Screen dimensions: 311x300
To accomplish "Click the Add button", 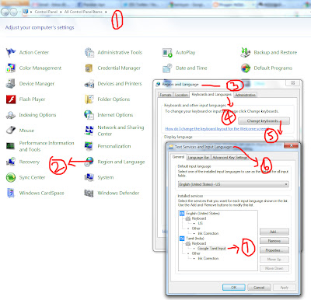I will click(x=274, y=232).
